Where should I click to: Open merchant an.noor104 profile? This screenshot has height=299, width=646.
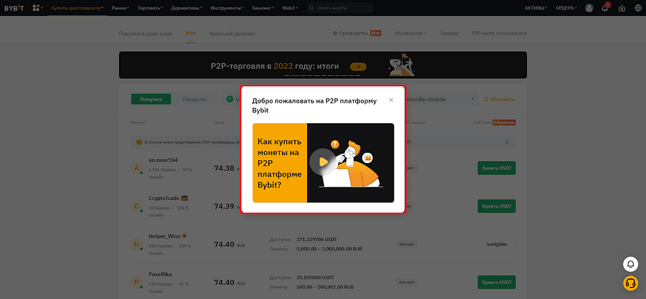coord(162,159)
